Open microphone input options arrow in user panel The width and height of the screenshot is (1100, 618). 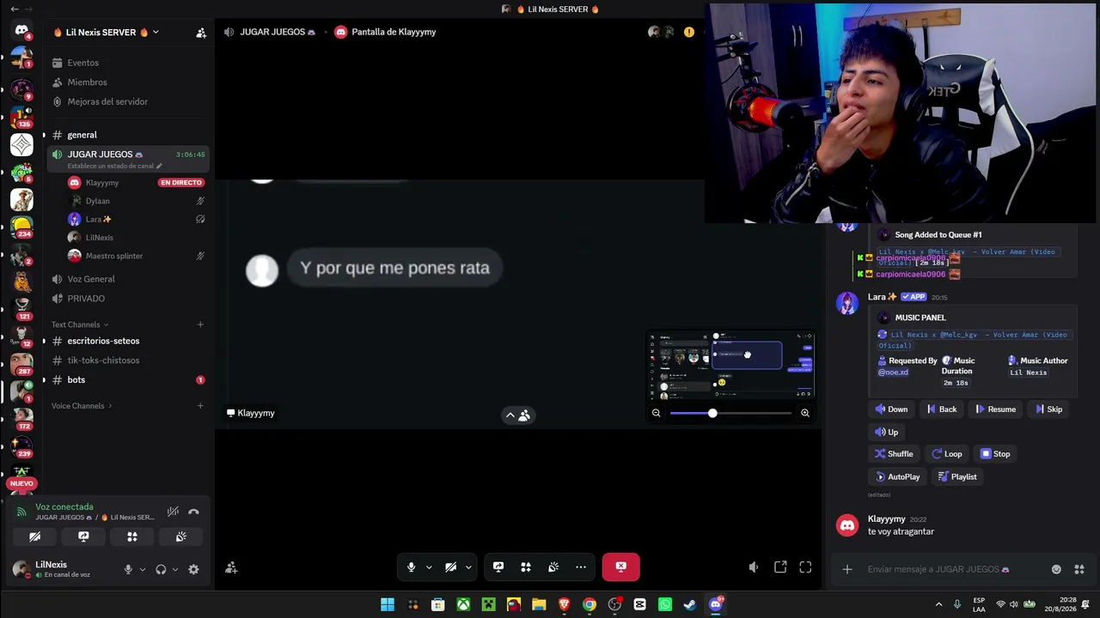(143, 569)
